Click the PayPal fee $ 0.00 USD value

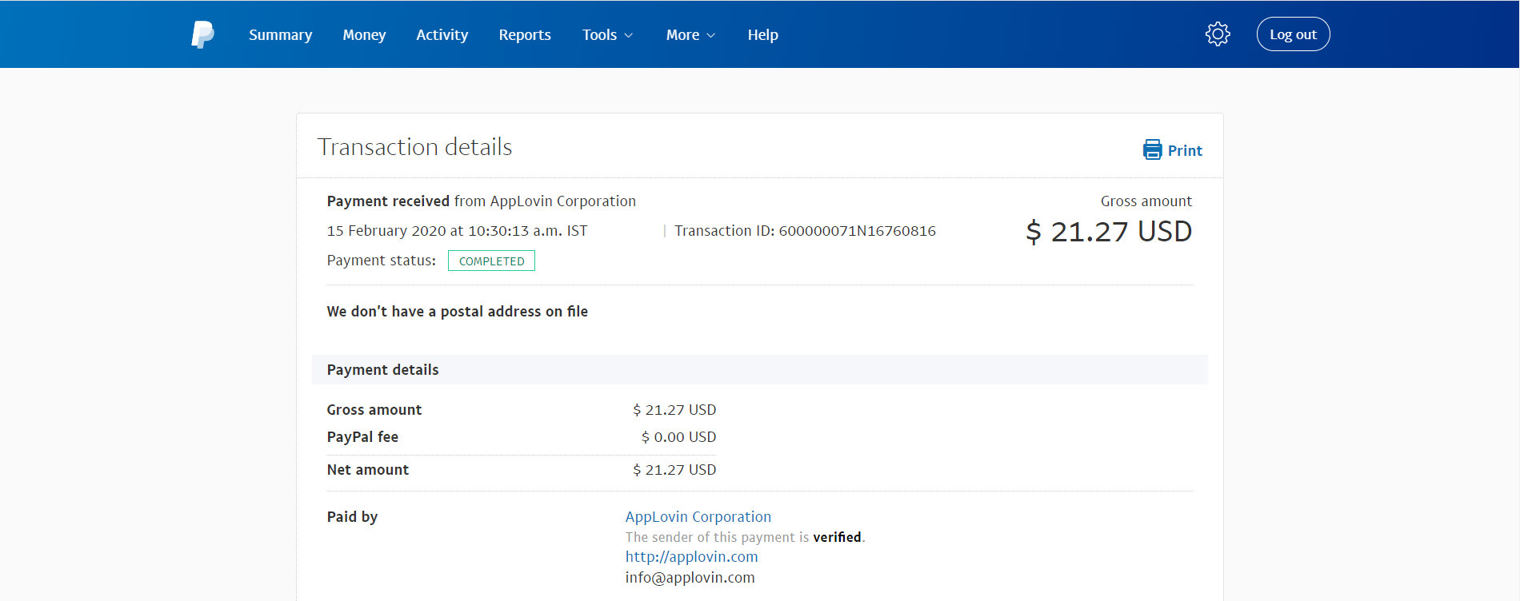pos(678,437)
